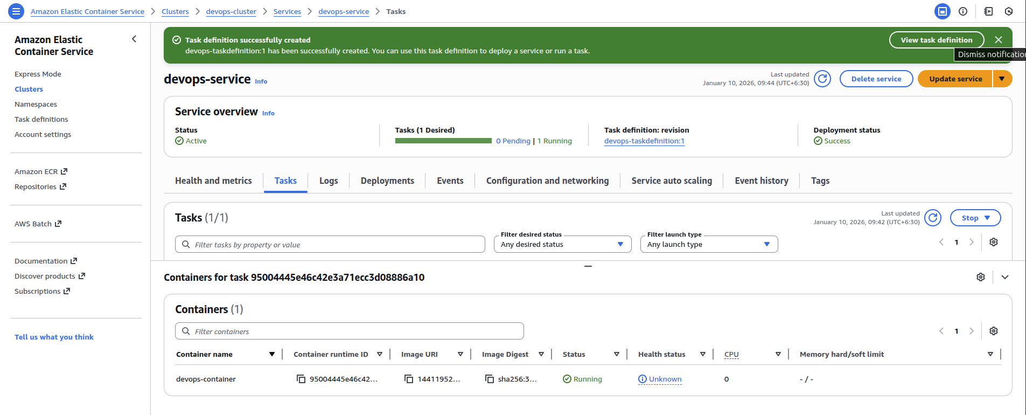1026x415 pixels.
Task: Sort by Container runtime ID column
Action: (x=380, y=354)
